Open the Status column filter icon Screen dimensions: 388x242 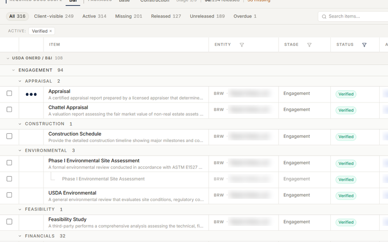pyautogui.click(x=364, y=45)
